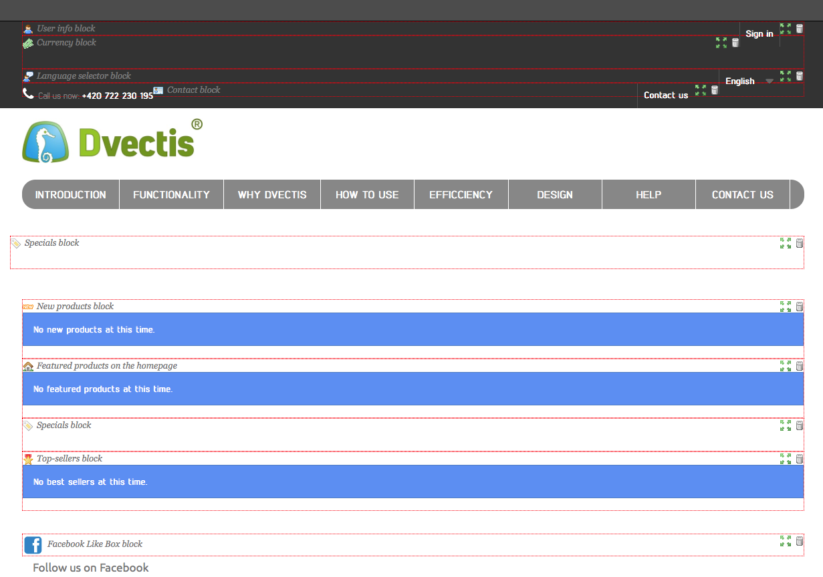Image resolution: width=823 pixels, height=577 pixels.
Task: Click the phone icon beside Call us now
Action: (28, 93)
